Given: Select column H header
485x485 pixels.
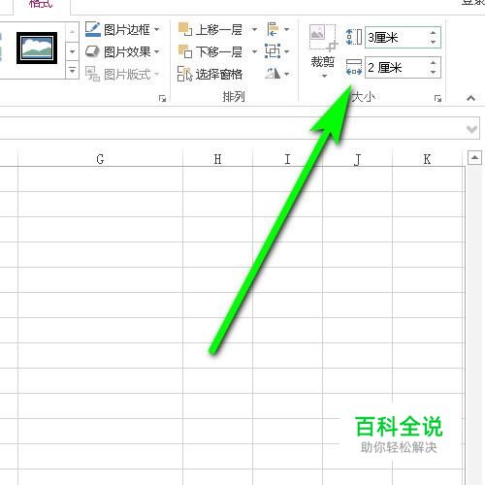Looking at the screenshot, I should [217, 159].
